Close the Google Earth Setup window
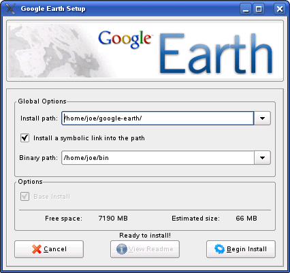This screenshot has width=290, height=273. [280, 9]
